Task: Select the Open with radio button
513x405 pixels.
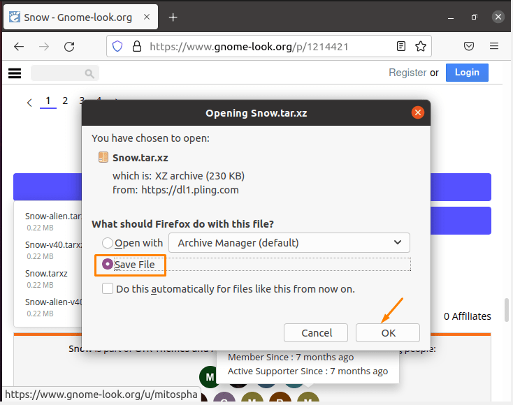Action: click(x=108, y=243)
